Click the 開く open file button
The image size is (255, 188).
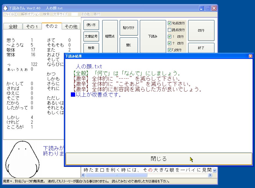point(129,46)
